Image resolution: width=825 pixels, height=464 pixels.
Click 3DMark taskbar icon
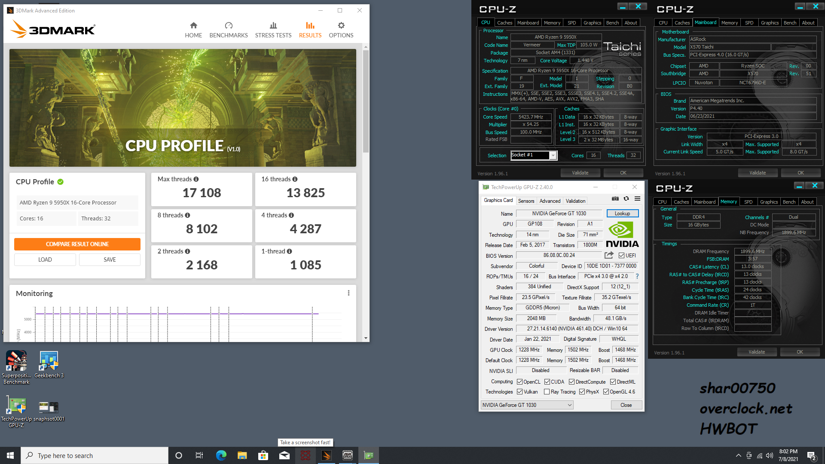pos(326,455)
